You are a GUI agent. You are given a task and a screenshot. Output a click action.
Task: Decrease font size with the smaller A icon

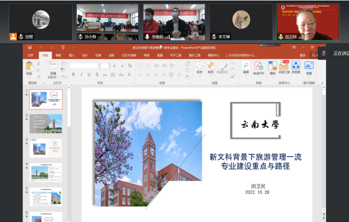click(122, 66)
